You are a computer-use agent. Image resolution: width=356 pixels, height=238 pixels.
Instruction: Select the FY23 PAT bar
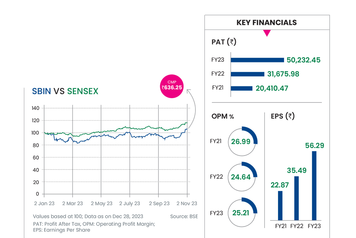[x=257, y=60]
